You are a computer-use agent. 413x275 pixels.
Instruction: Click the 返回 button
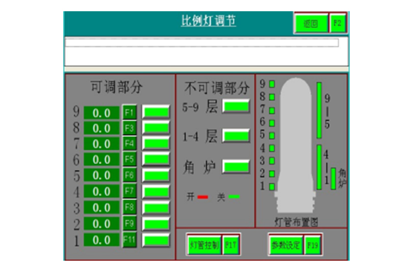(311, 23)
